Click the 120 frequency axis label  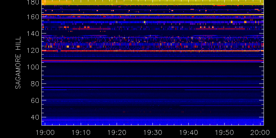tap(33, 50)
